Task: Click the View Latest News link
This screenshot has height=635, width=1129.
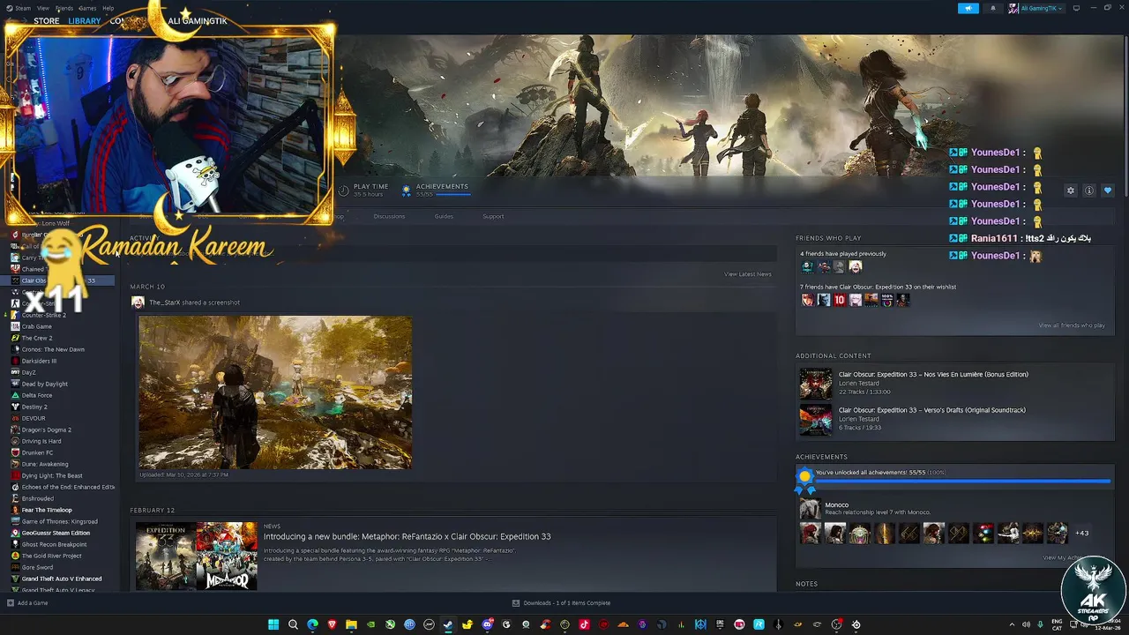Action: pyautogui.click(x=748, y=274)
